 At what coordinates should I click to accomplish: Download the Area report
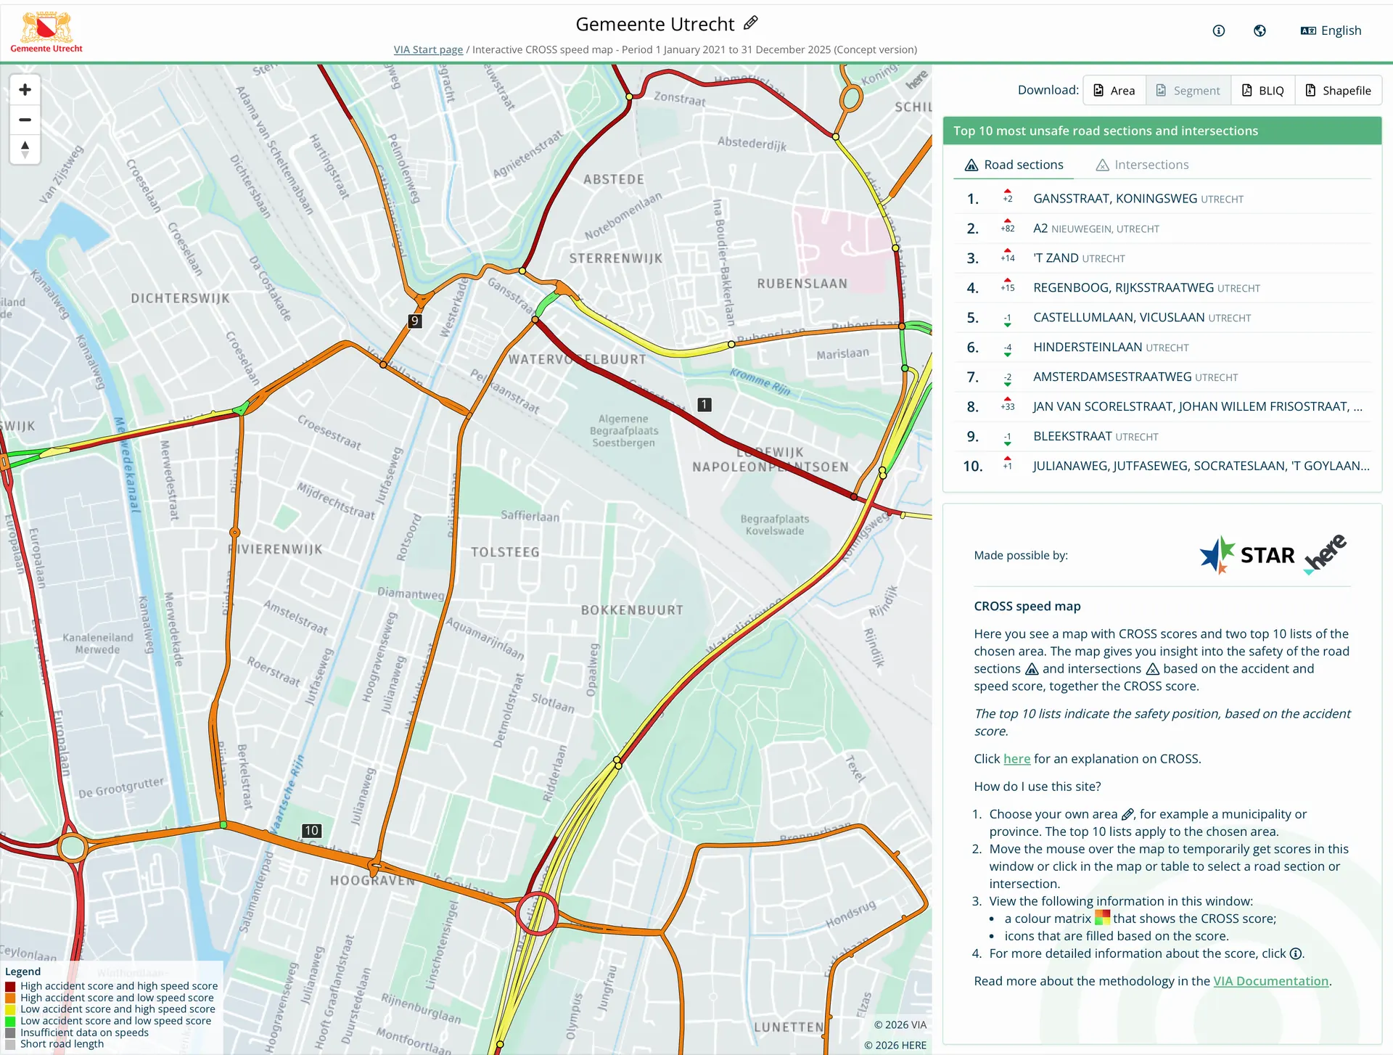pos(1114,91)
